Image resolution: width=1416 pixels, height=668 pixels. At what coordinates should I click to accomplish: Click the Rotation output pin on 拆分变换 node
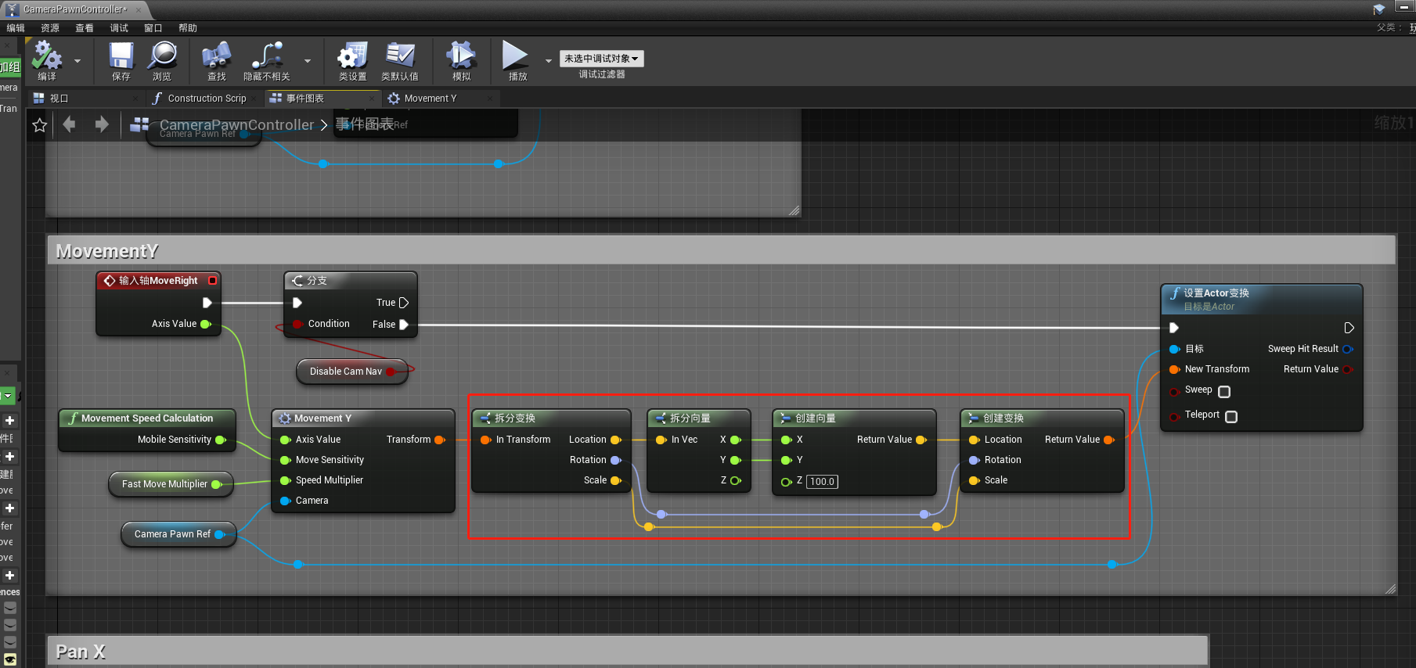tap(616, 460)
